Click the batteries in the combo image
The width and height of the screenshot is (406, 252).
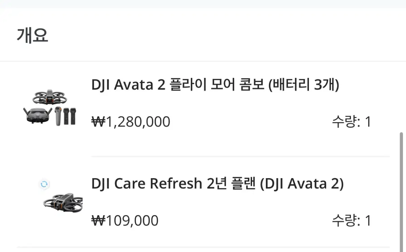(69, 116)
